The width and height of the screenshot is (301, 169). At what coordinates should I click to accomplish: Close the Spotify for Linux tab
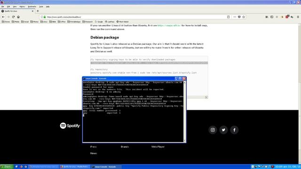[x=32, y=11]
